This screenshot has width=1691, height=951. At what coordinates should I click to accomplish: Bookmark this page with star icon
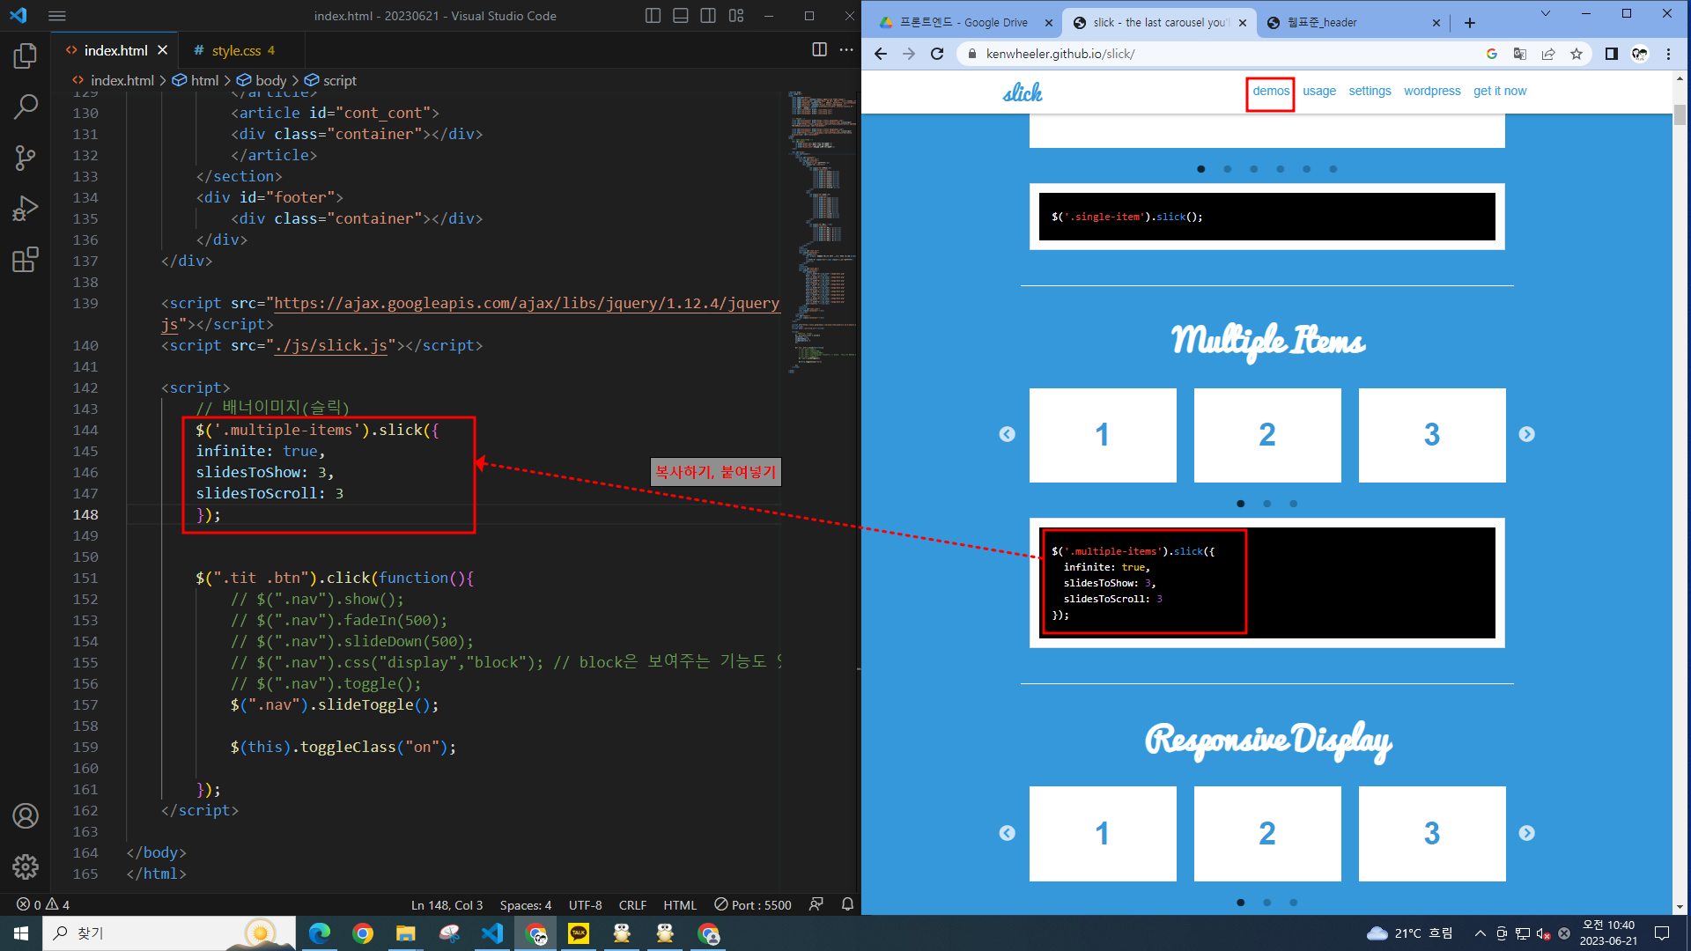point(1577,54)
